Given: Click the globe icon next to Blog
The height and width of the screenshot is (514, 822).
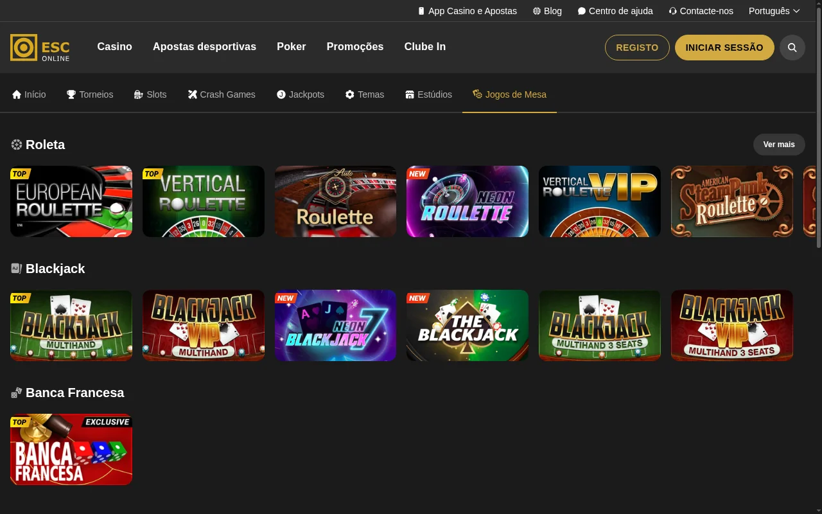Looking at the screenshot, I should [x=537, y=11].
